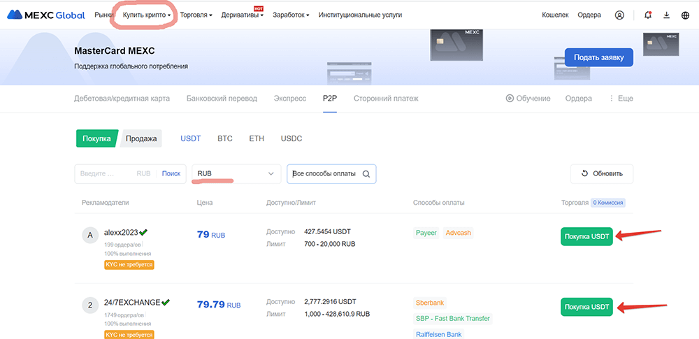Click verified checkmark next to 24/7EXCHANGE
Image resolution: width=699 pixels, height=339 pixels.
pyautogui.click(x=166, y=302)
